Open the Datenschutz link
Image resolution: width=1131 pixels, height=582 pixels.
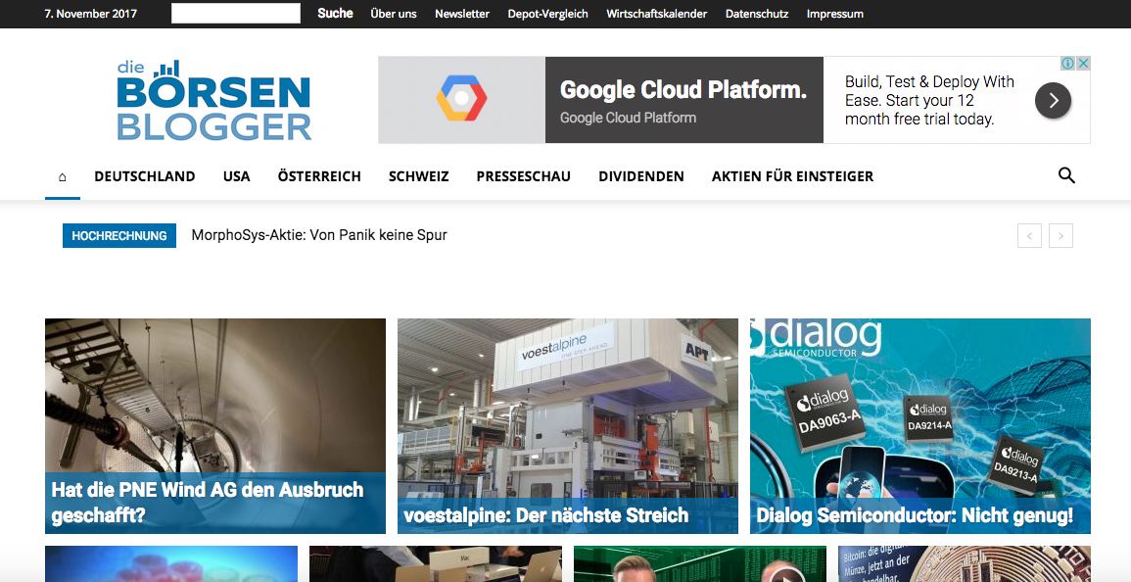pyautogui.click(x=757, y=14)
